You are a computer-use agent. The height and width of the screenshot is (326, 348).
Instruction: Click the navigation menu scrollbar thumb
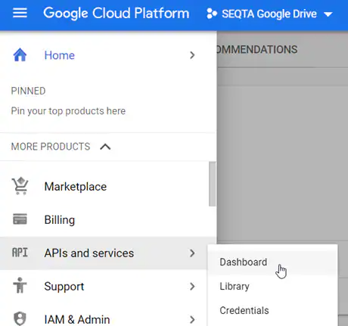pos(212,184)
